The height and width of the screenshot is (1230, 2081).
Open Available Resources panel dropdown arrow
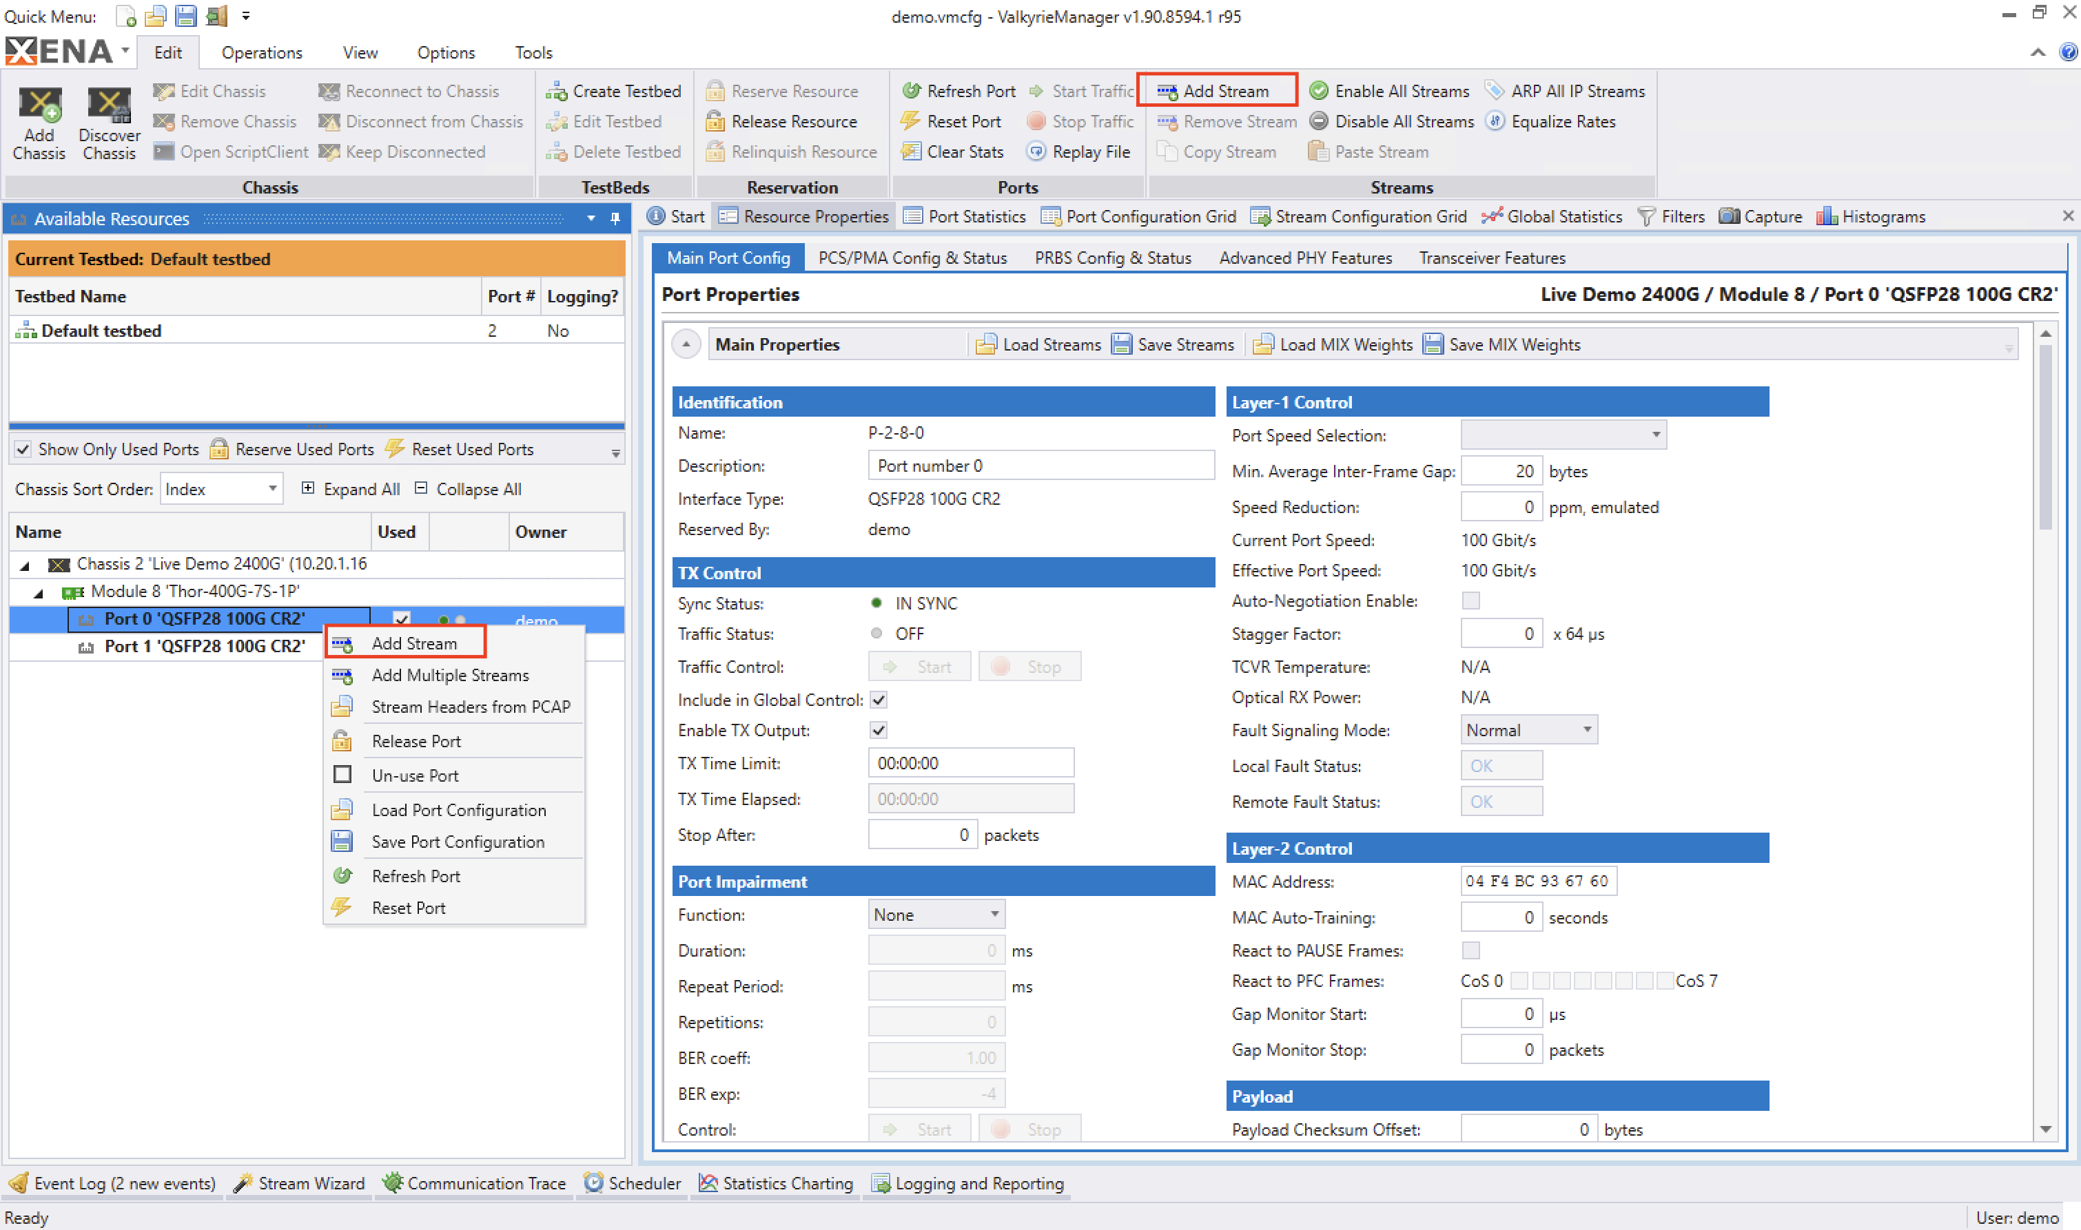pos(591,219)
